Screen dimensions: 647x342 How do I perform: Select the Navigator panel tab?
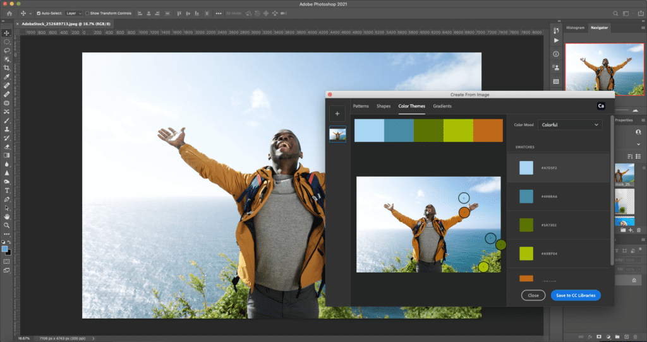coord(599,28)
